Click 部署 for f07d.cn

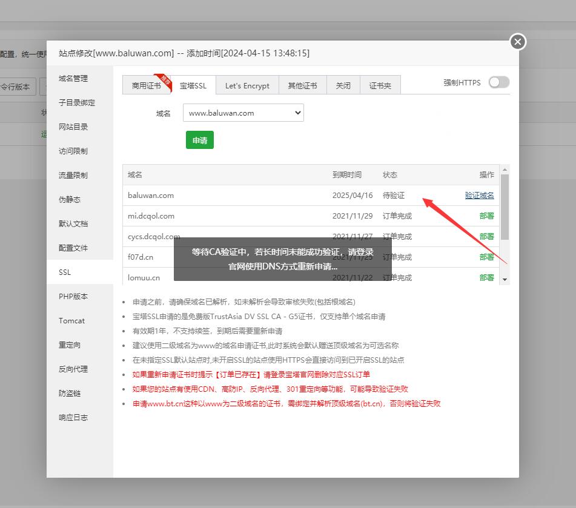pos(486,257)
